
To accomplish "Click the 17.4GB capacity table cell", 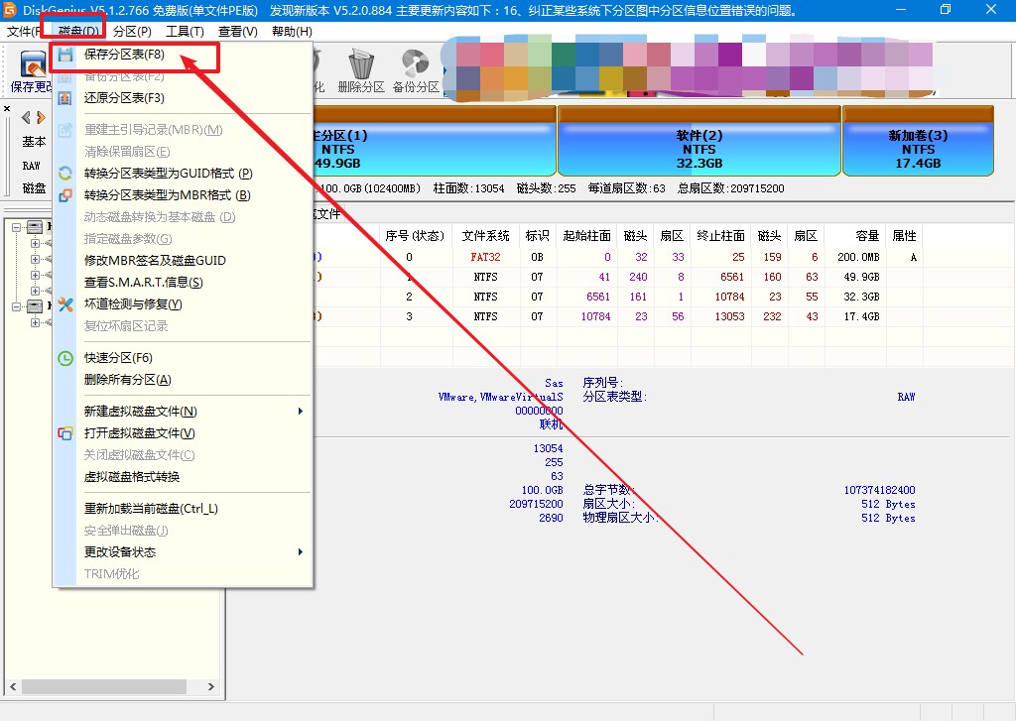I will coord(861,316).
